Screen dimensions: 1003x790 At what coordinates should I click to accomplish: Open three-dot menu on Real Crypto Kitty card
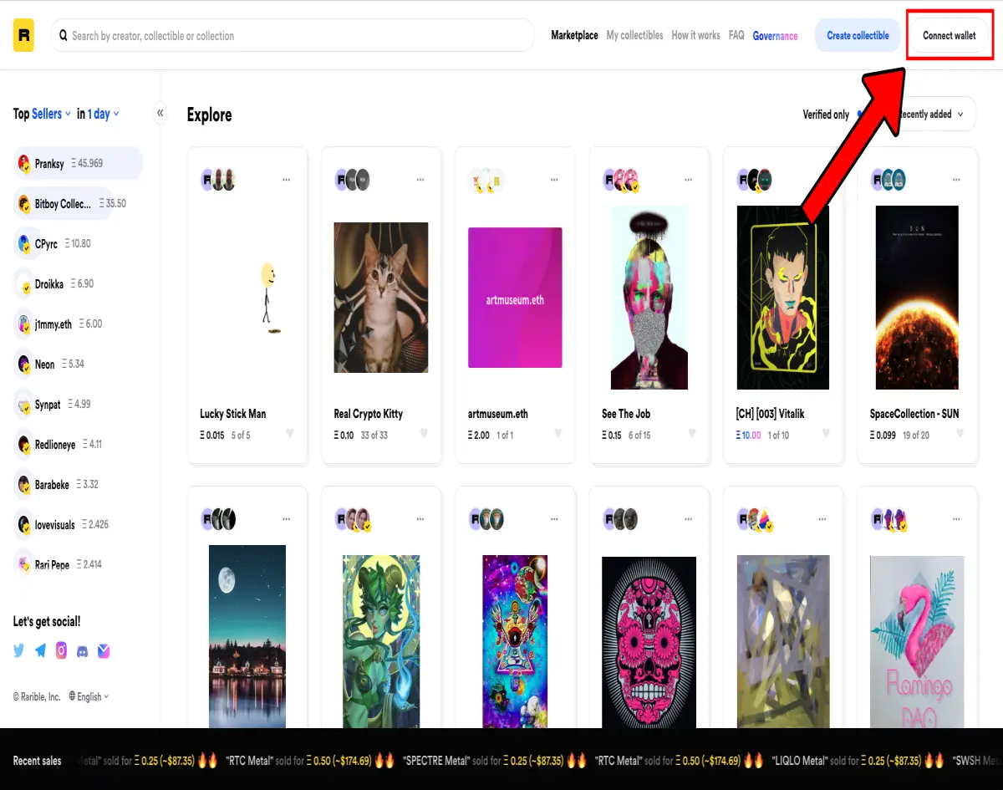coord(420,180)
